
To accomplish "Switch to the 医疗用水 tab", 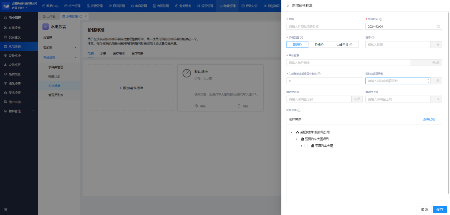I will click(119, 54).
